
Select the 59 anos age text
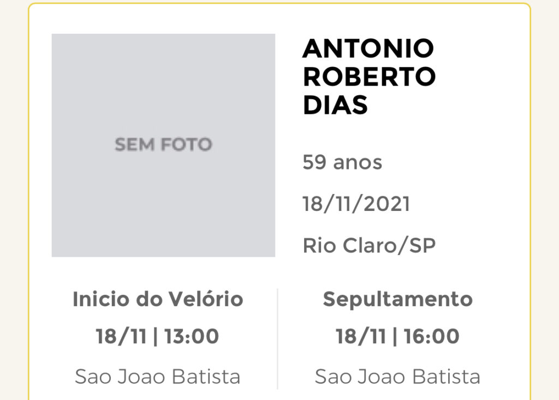coord(342,162)
